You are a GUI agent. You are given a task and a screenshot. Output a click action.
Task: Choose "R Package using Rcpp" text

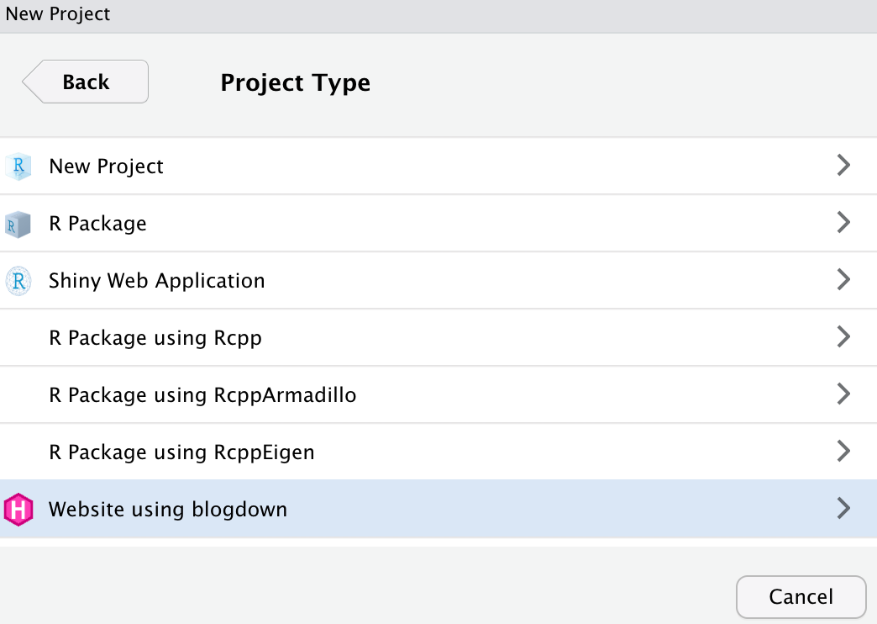(x=155, y=338)
